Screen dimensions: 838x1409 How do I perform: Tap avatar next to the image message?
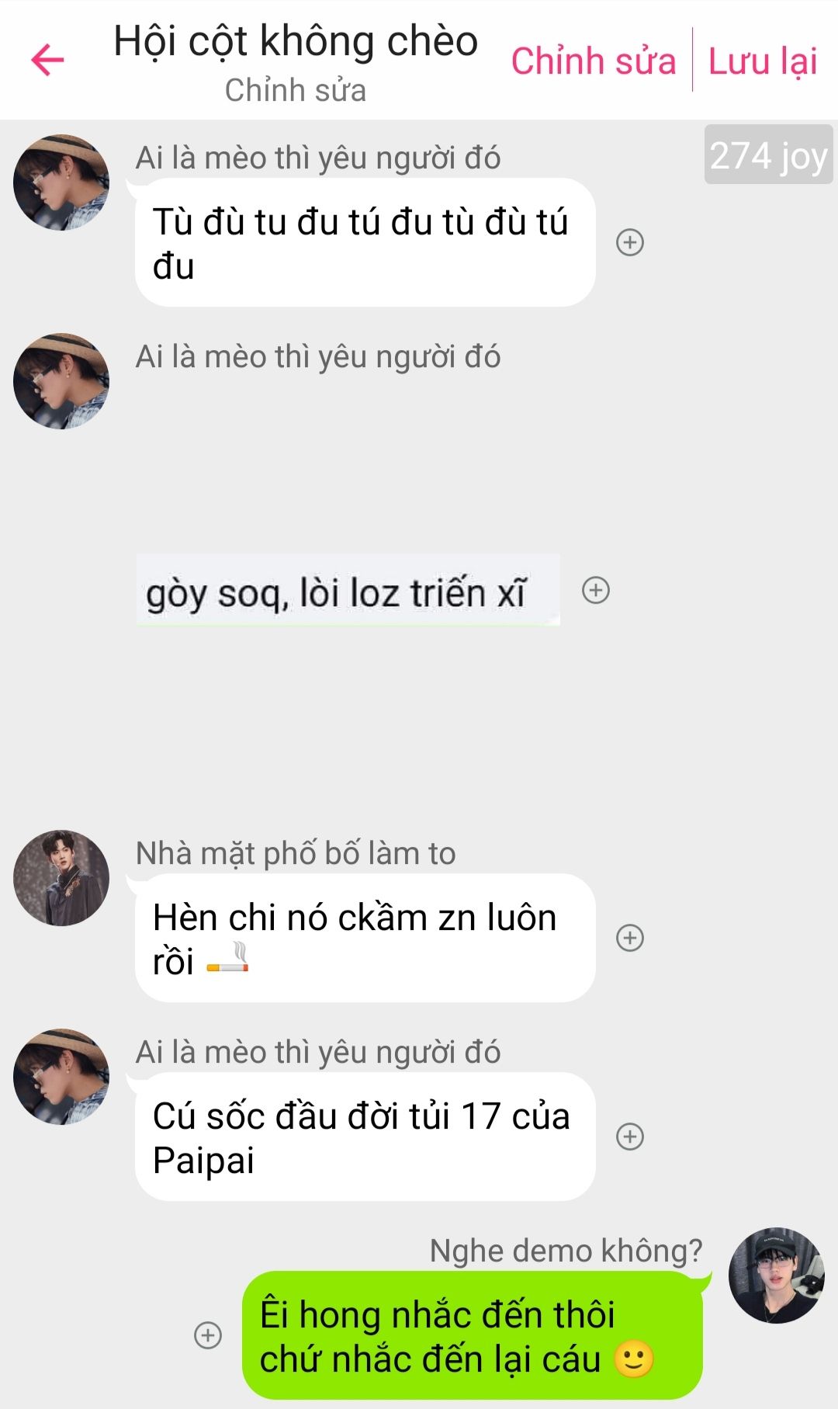[x=61, y=381]
